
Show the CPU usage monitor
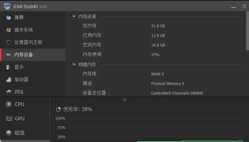pos(25,104)
